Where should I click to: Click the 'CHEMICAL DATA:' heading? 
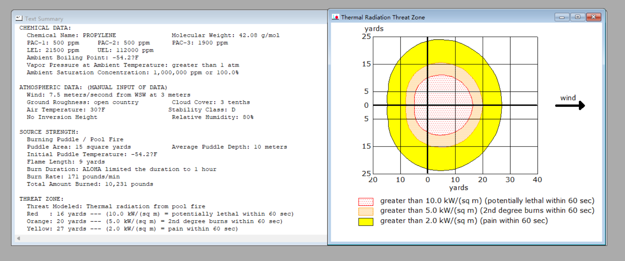(45, 28)
